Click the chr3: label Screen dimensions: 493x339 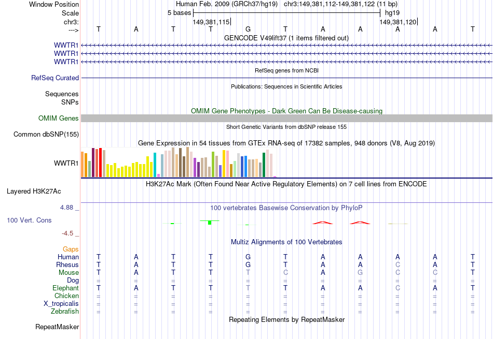click(x=71, y=22)
